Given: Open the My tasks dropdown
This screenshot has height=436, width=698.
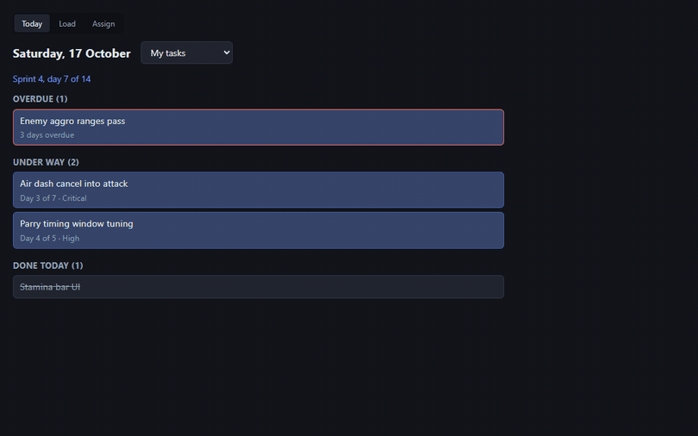Looking at the screenshot, I should tap(186, 53).
